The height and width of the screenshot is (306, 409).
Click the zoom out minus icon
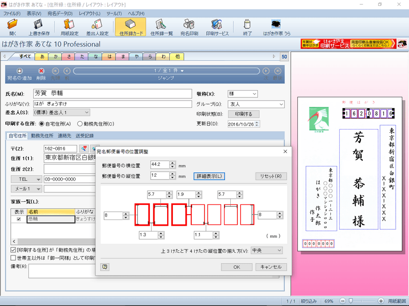coord(343,301)
